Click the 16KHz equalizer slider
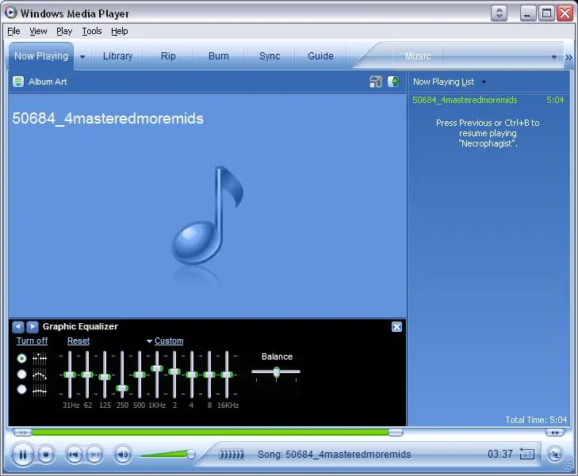This screenshot has height=476, width=578. pos(227,375)
